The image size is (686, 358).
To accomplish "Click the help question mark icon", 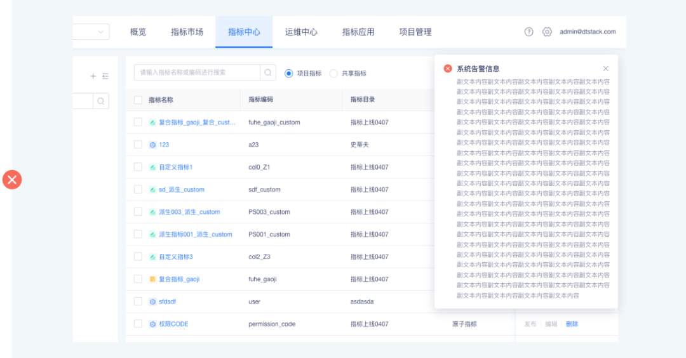I will 528,32.
